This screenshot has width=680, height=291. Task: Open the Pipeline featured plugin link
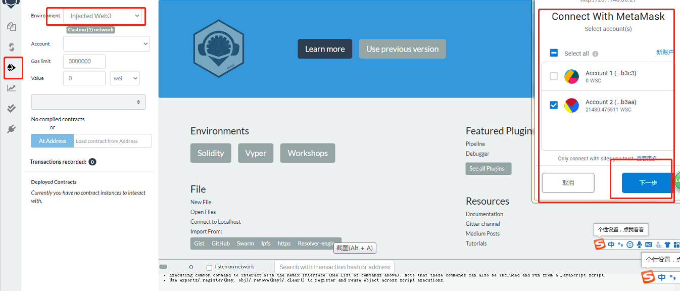coord(475,144)
